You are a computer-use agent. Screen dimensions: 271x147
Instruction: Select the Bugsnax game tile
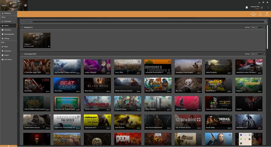(249, 85)
